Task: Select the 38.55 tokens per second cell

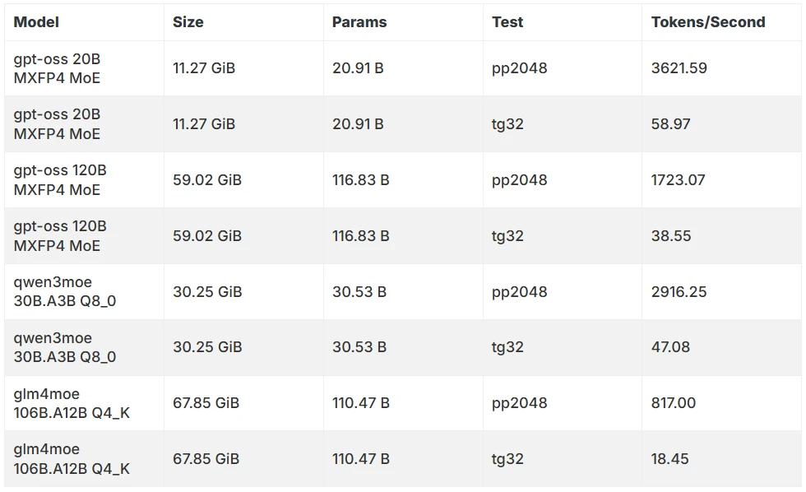Action: [x=670, y=236]
